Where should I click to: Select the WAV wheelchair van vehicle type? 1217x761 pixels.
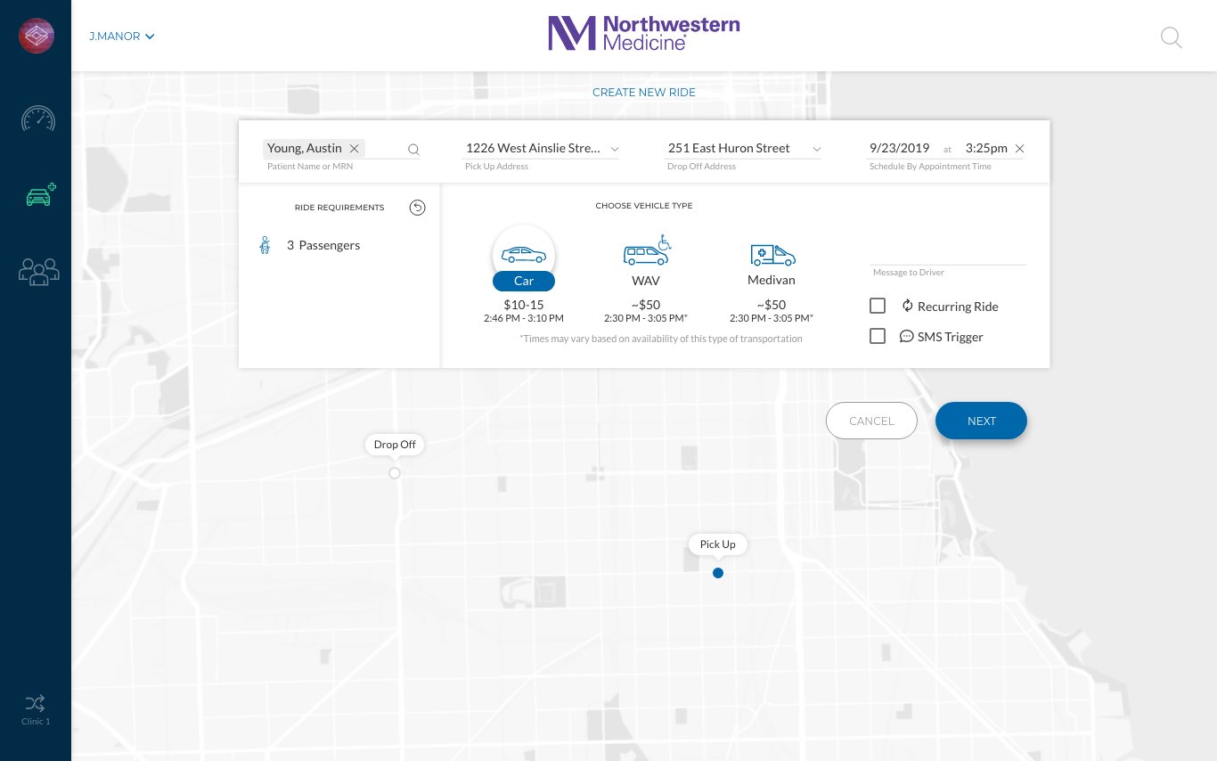[x=646, y=256]
